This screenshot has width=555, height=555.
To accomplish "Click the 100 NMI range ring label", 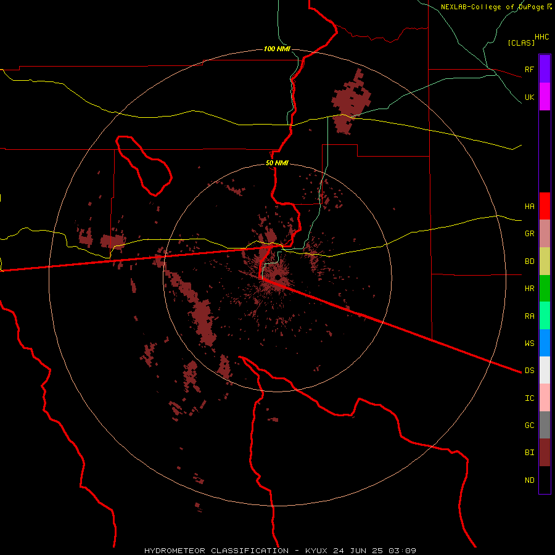I will point(277,49).
